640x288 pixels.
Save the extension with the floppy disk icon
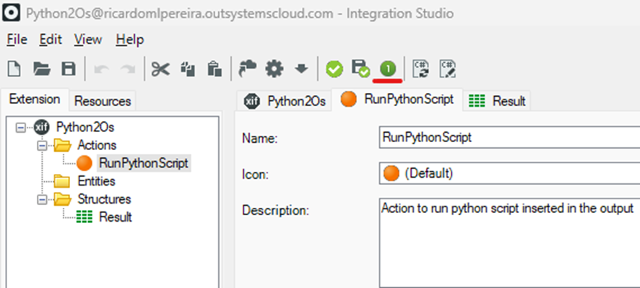69,69
